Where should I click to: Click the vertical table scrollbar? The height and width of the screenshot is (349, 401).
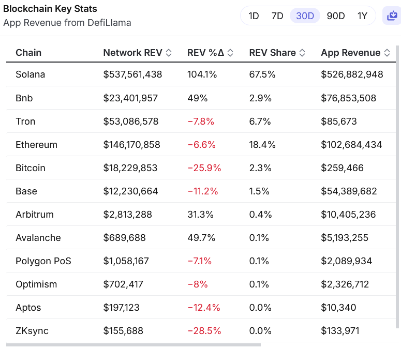click(397, 186)
